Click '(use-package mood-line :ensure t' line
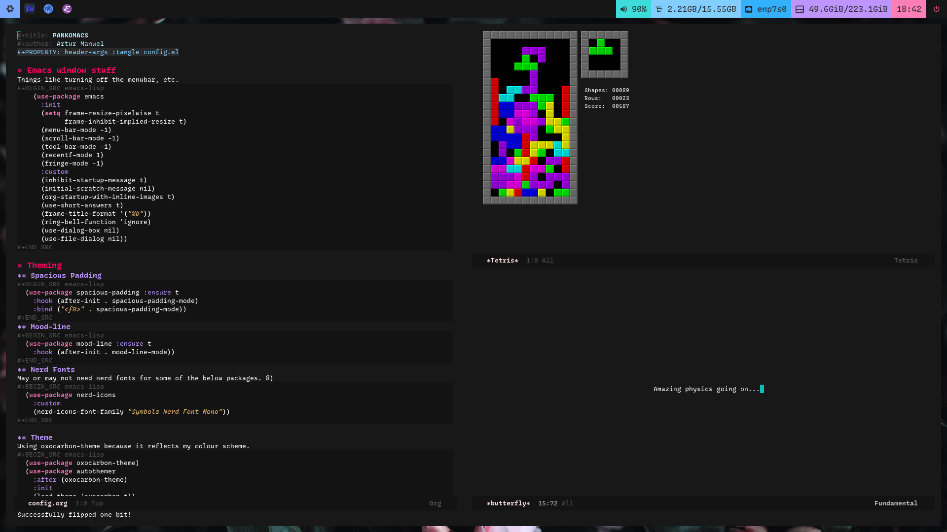The height and width of the screenshot is (532, 947). pyautogui.click(x=88, y=344)
